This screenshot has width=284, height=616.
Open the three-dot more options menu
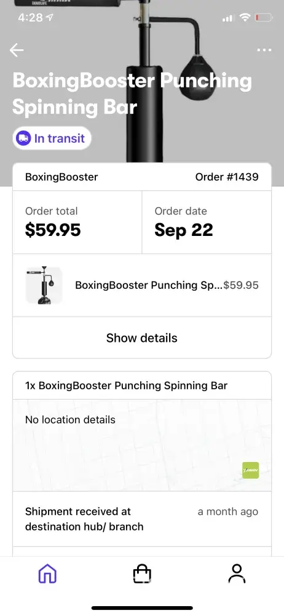pyautogui.click(x=264, y=50)
